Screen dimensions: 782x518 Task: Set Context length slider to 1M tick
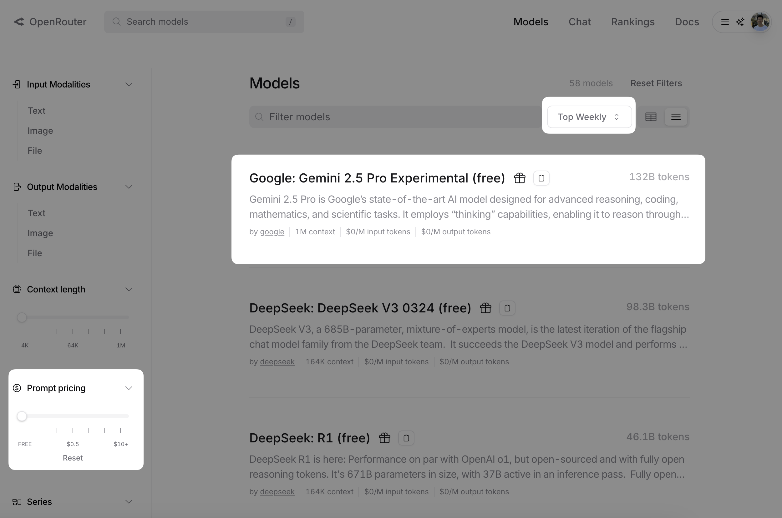[121, 332]
